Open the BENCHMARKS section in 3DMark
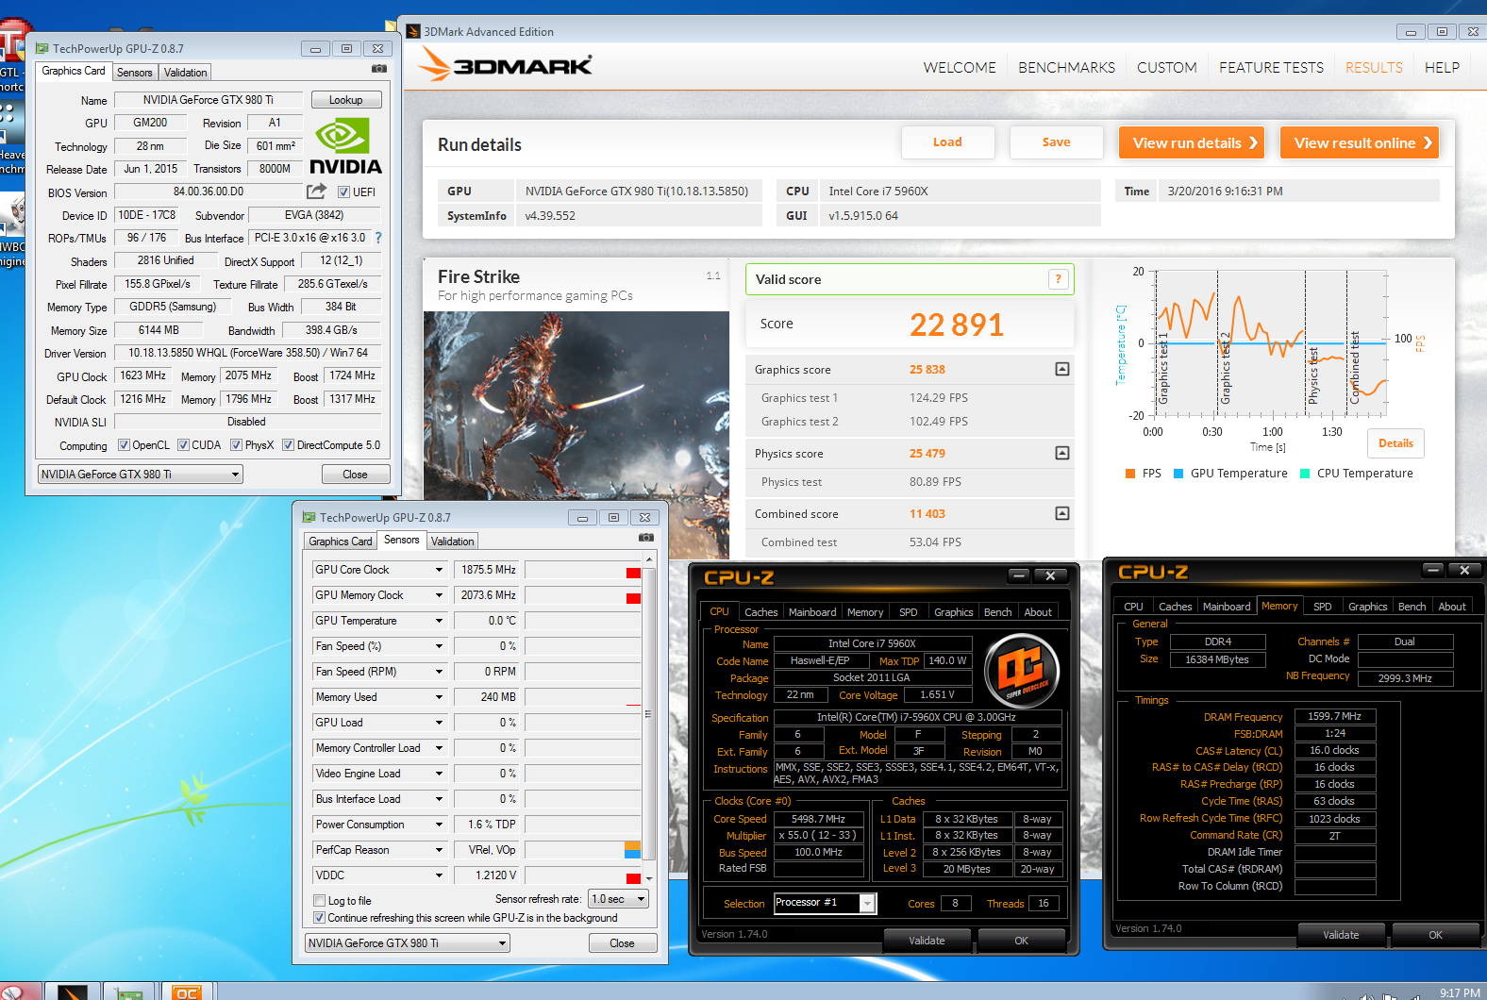 pos(1066,68)
